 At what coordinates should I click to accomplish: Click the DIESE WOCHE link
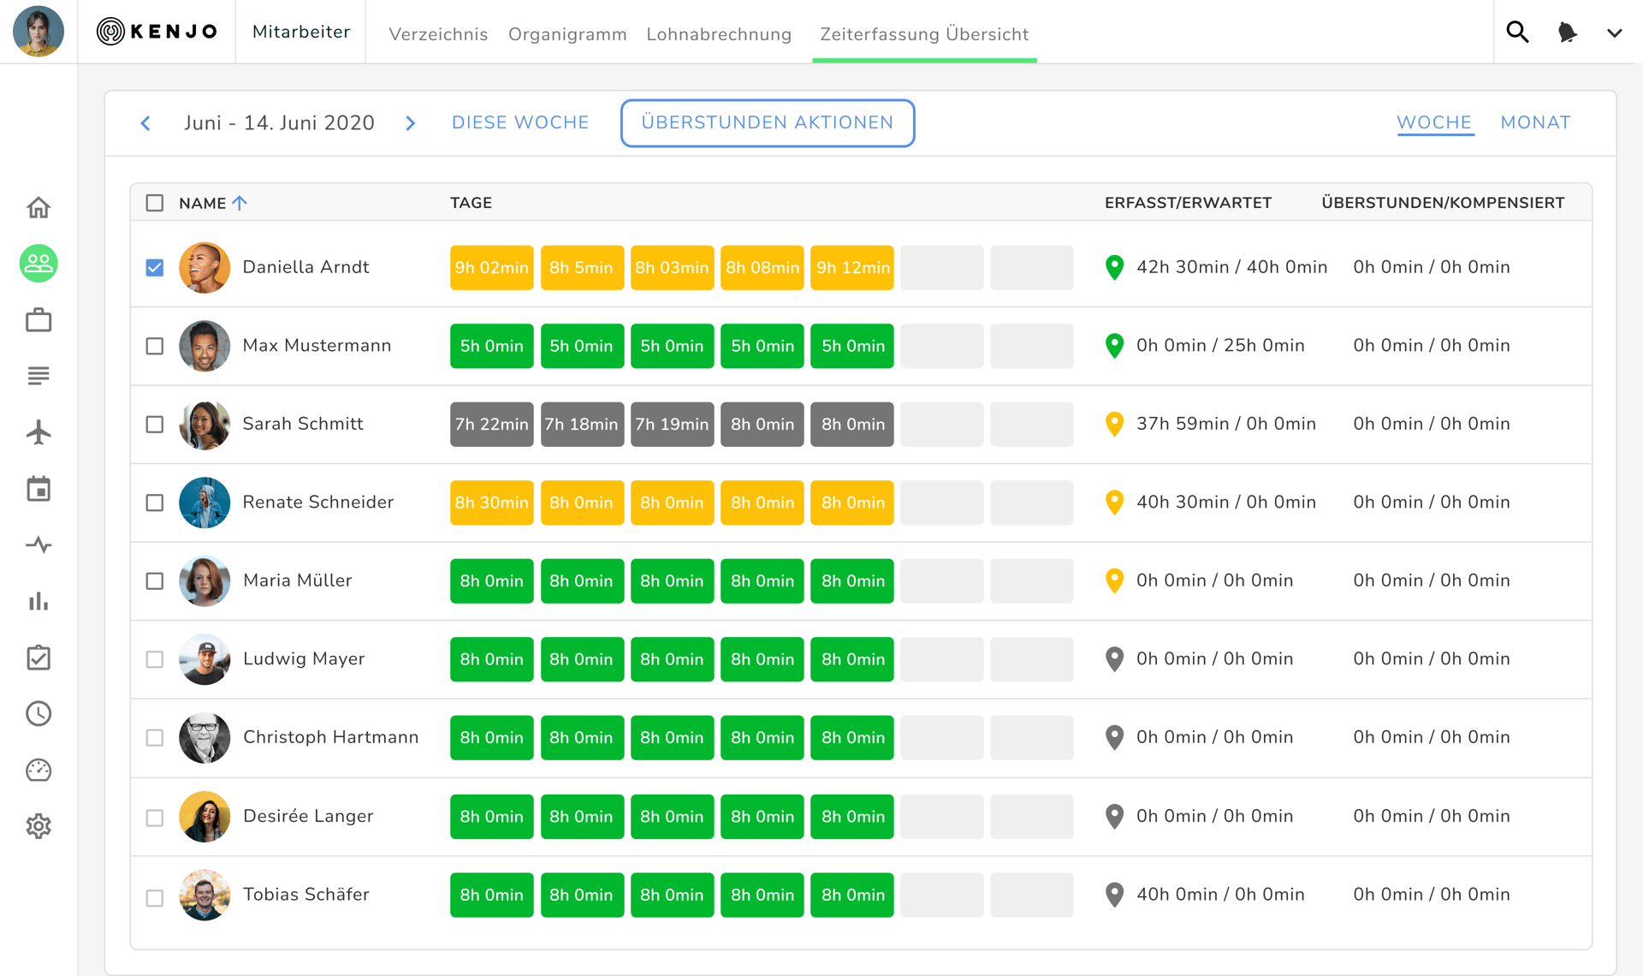coord(519,122)
